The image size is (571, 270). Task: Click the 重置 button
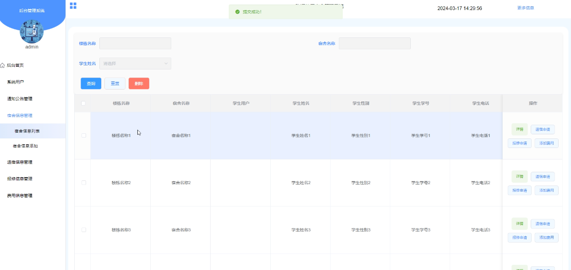coord(115,84)
